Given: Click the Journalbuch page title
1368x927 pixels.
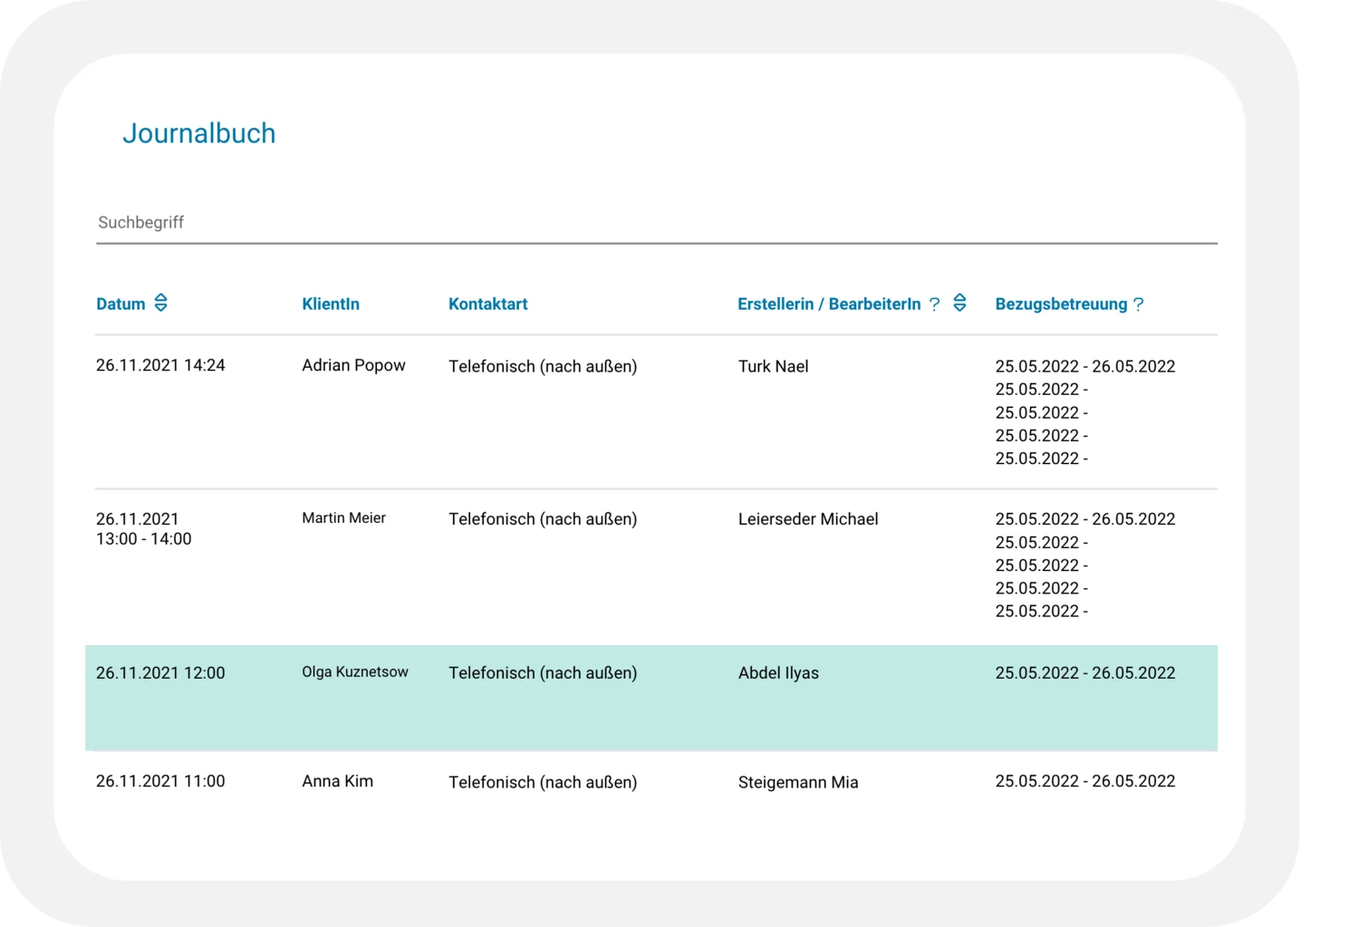Looking at the screenshot, I should point(198,133).
